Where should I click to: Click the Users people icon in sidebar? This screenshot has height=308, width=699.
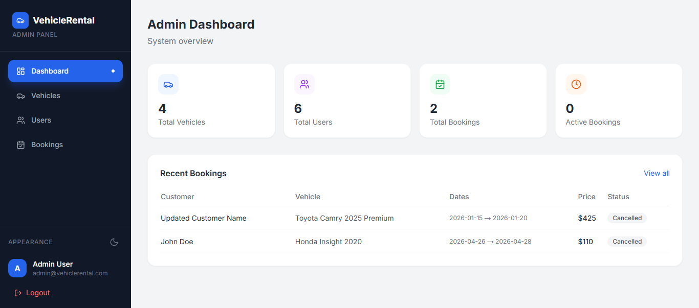point(20,120)
